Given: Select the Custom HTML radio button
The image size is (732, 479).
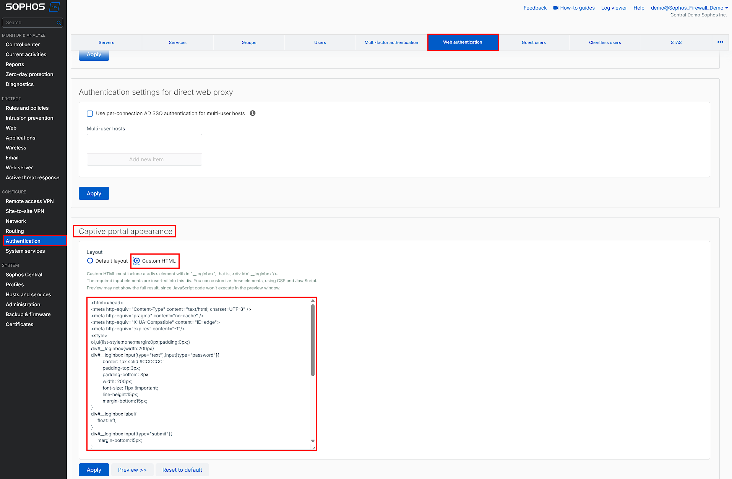Looking at the screenshot, I should 137,261.
